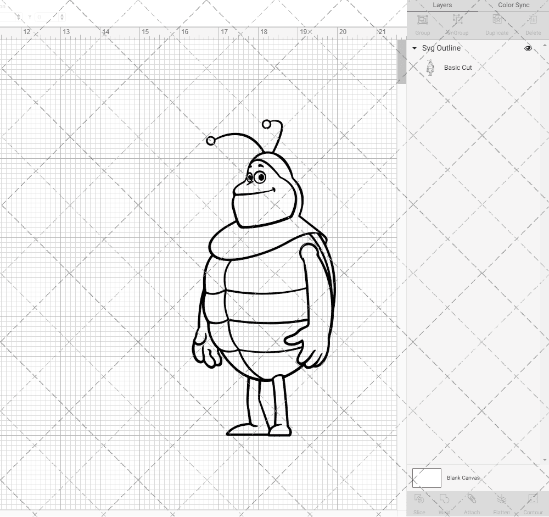Click the Flatten tool icon
This screenshot has width=549, height=517.
(x=501, y=499)
